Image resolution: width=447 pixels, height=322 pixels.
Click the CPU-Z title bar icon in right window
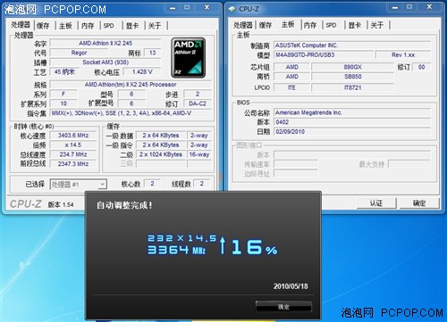[x=232, y=9]
